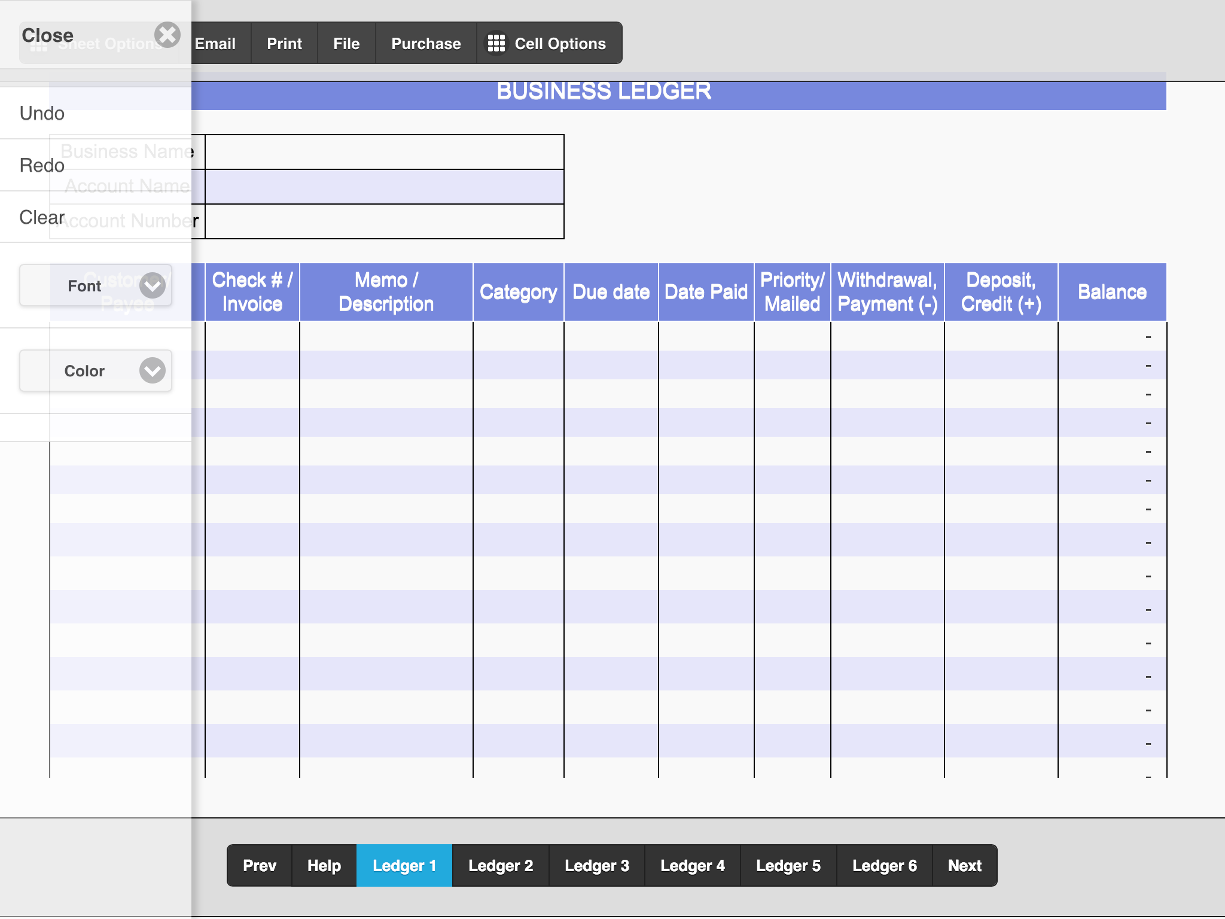This screenshot has height=919, width=1225.
Task: Switch to Ledger 1 tab
Action: click(x=404, y=865)
